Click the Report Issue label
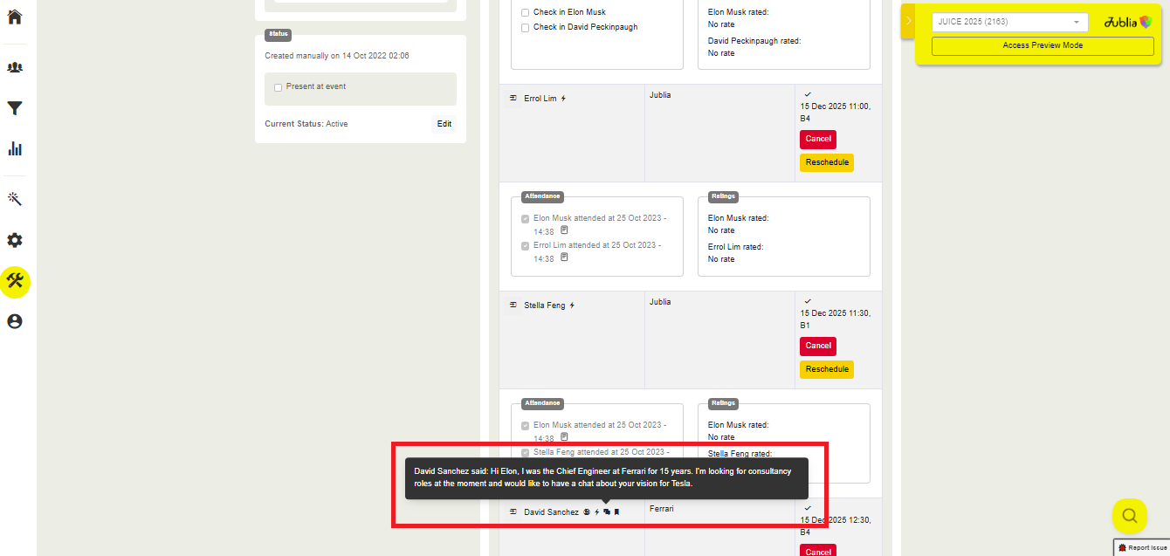 [x=1147, y=547]
